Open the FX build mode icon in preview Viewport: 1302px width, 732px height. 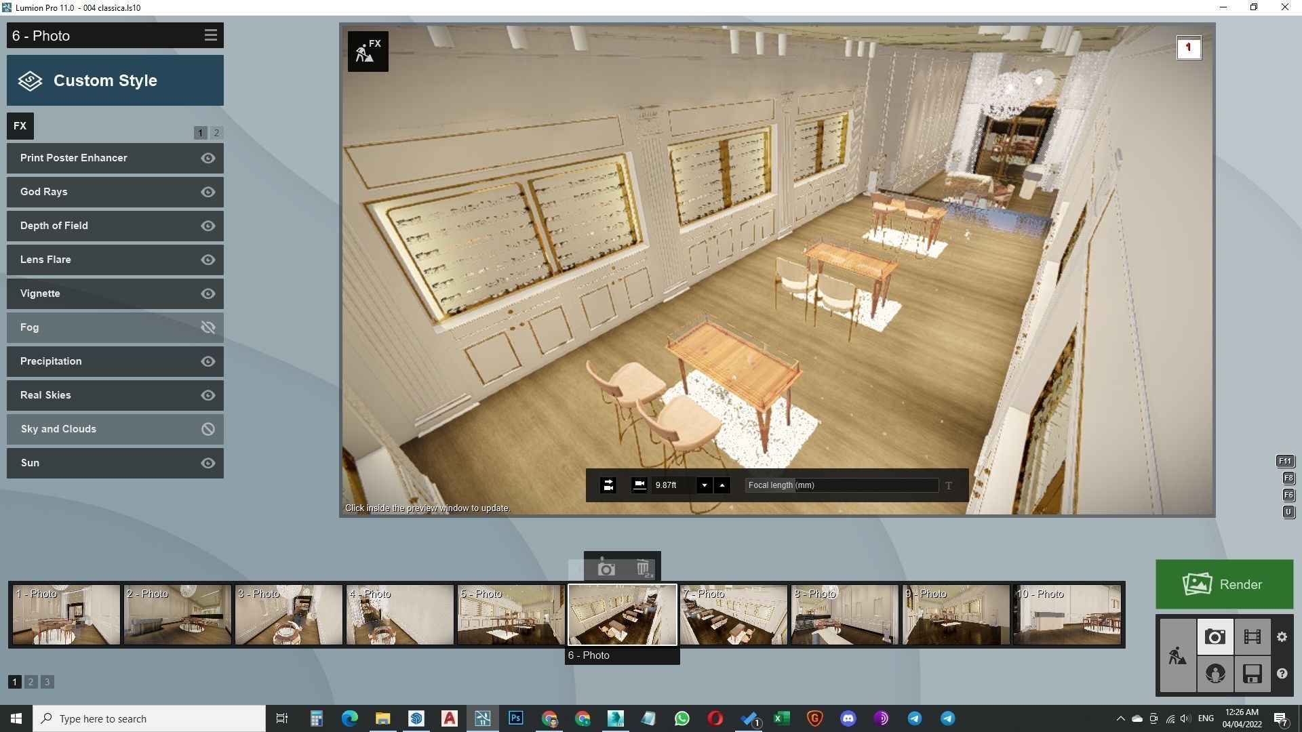click(x=368, y=51)
